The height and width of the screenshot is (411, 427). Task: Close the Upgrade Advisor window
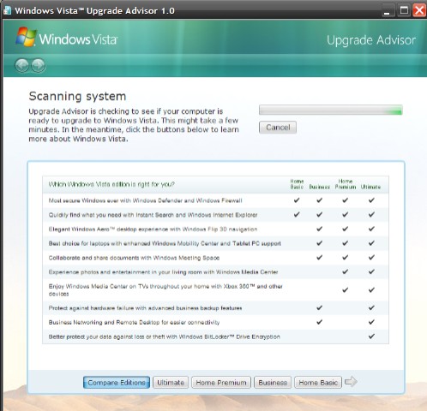coord(419,10)
